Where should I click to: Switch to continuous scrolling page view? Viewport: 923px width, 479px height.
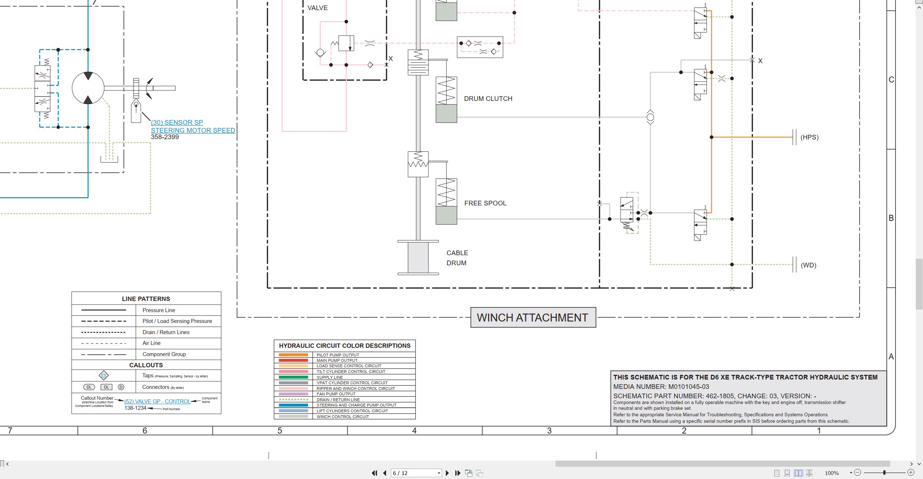pyautogui.click(x=787, y=473)
